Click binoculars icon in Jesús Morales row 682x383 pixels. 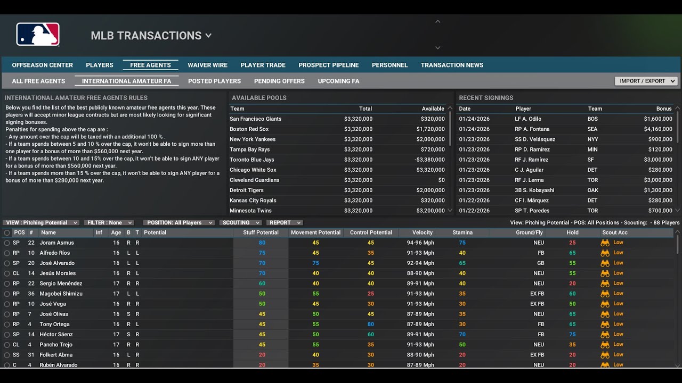pyautogui.click(x=605, y=273)
